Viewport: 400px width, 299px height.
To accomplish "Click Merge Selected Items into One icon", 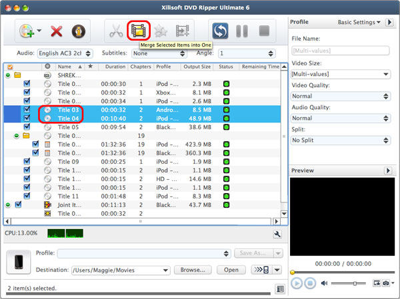I will (x=139, y=31).
